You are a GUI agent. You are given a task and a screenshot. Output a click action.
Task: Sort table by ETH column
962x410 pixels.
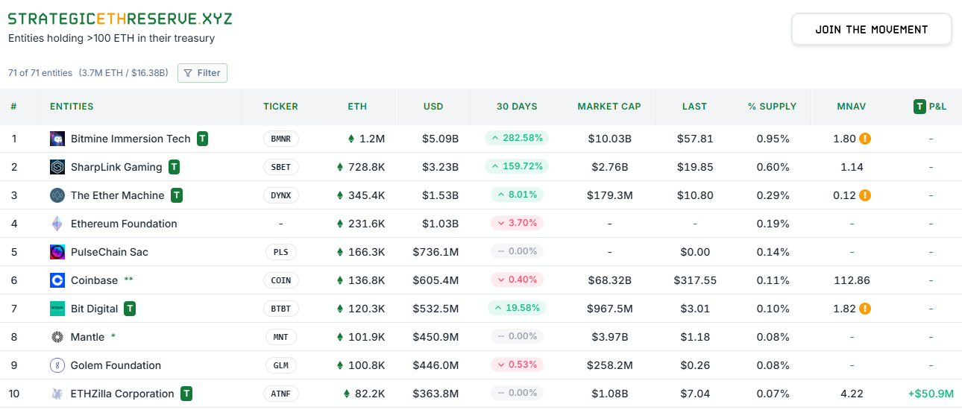pyautogui.click(x=357, y=107)
